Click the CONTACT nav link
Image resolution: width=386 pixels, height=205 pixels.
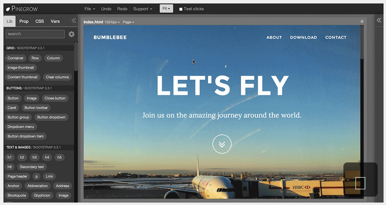click(336, 37)
